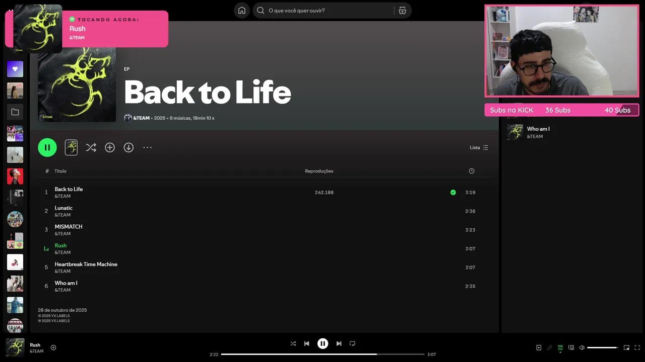The image size is (645, 362).
Task: Toggle shuffle in the player bar
Action: tap(293, 343)
